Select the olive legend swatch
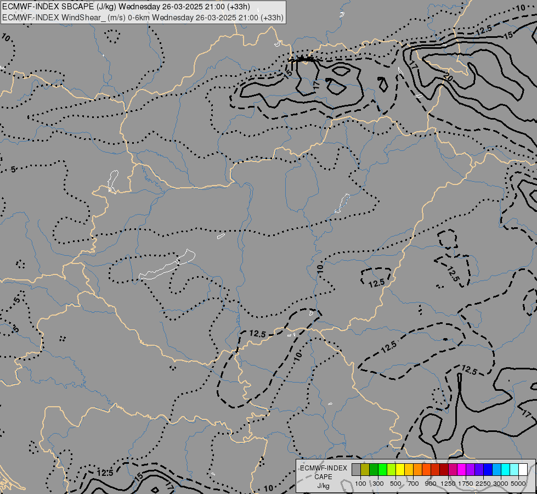 365,469
